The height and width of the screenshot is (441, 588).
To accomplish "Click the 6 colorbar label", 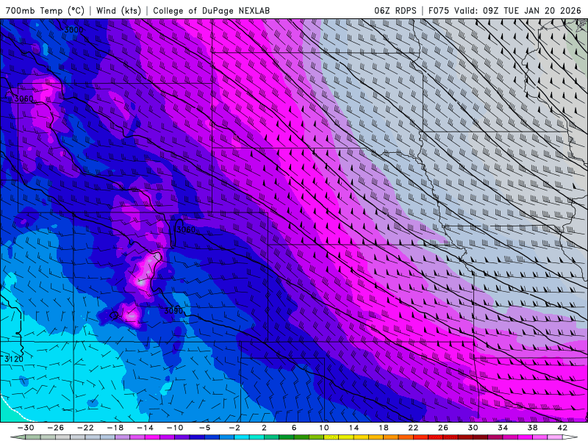I will [294, 428].
